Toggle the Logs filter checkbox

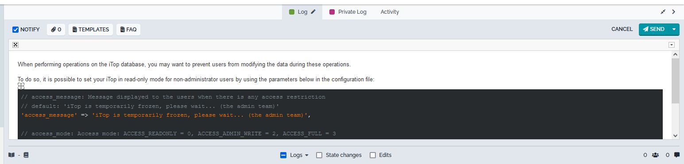[x=283, y=155]
